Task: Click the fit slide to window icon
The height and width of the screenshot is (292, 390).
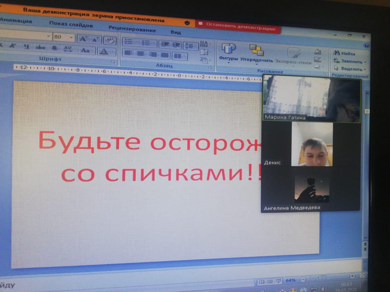Action: point(362,276)
